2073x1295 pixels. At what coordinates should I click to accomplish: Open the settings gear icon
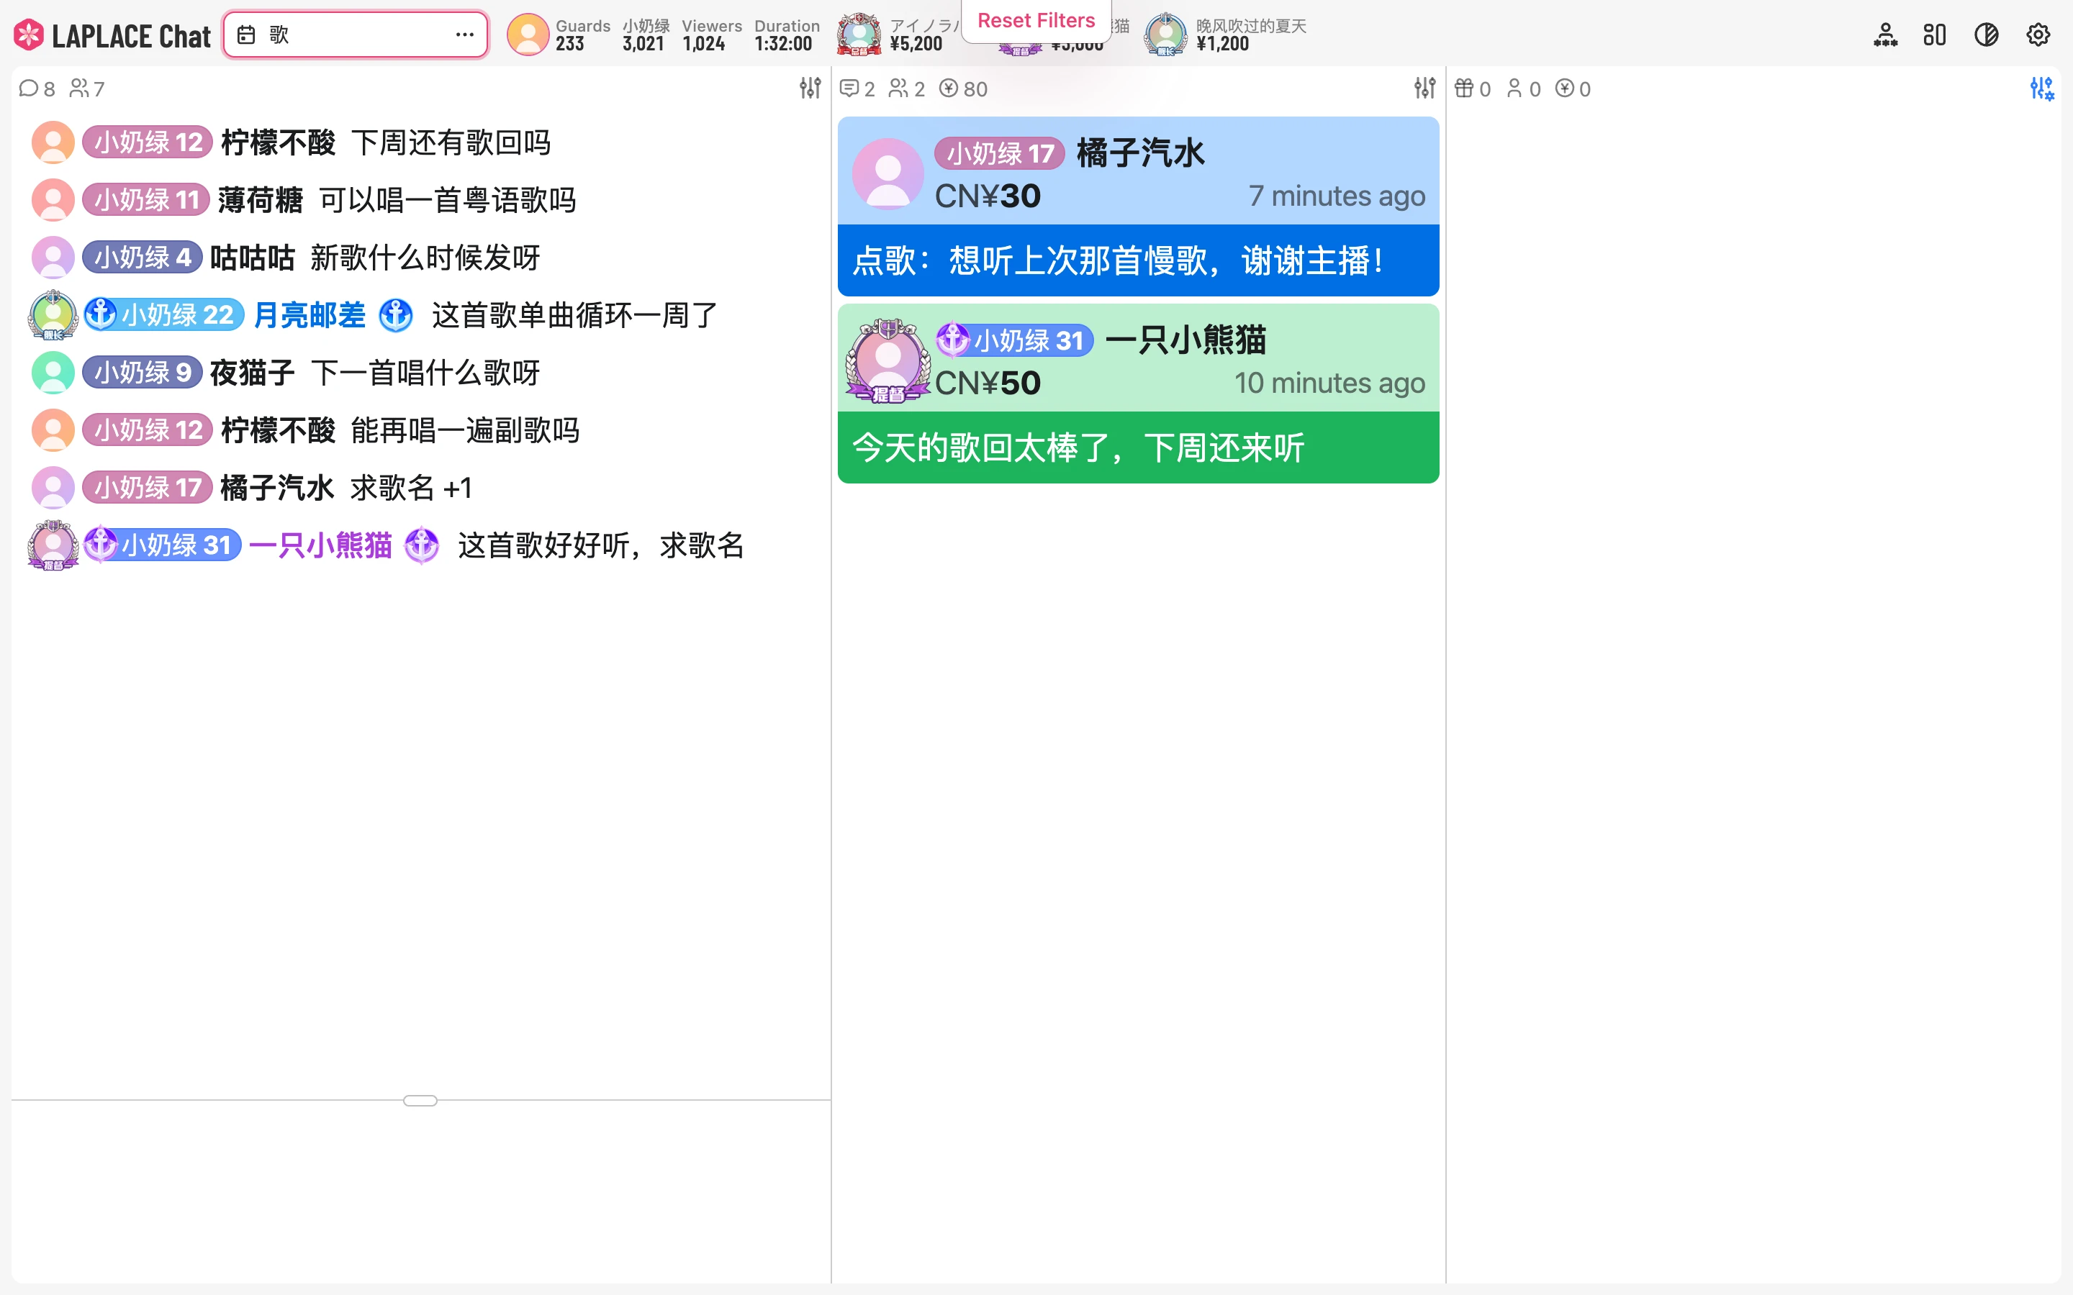click(x=2038, y=35)
